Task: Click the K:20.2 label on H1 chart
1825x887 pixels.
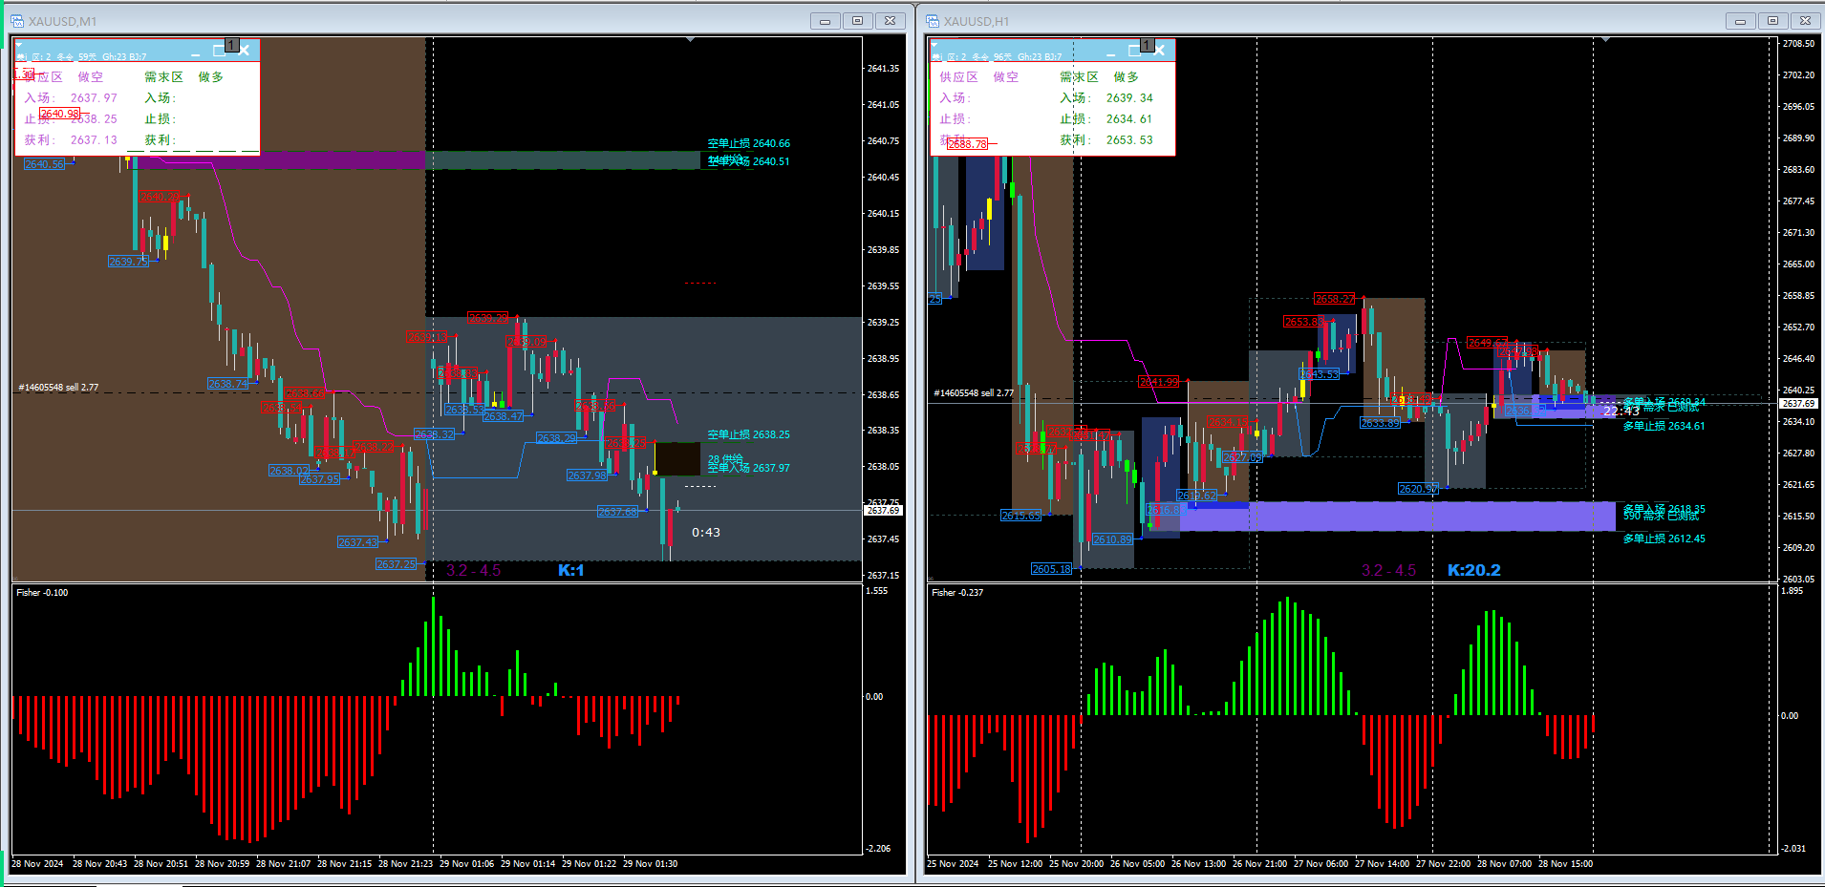Action: [1474, 571]
